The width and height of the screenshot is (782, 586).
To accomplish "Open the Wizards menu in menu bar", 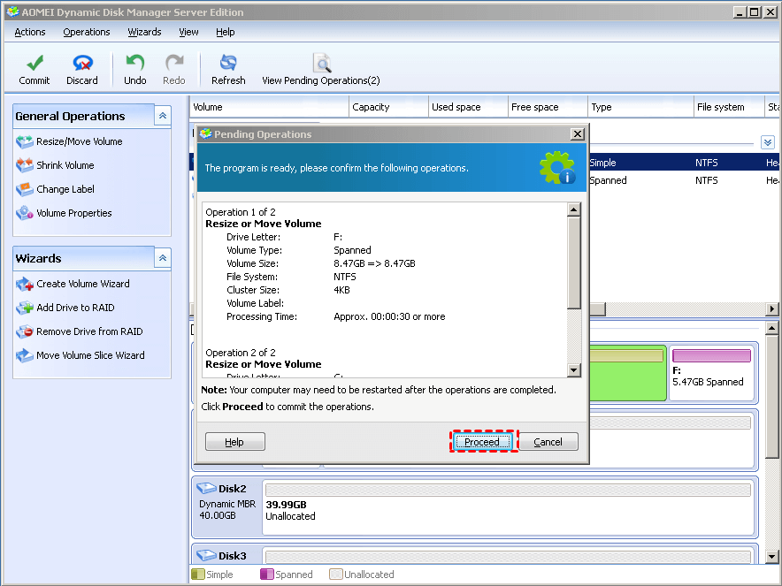I will click(144, 32).
